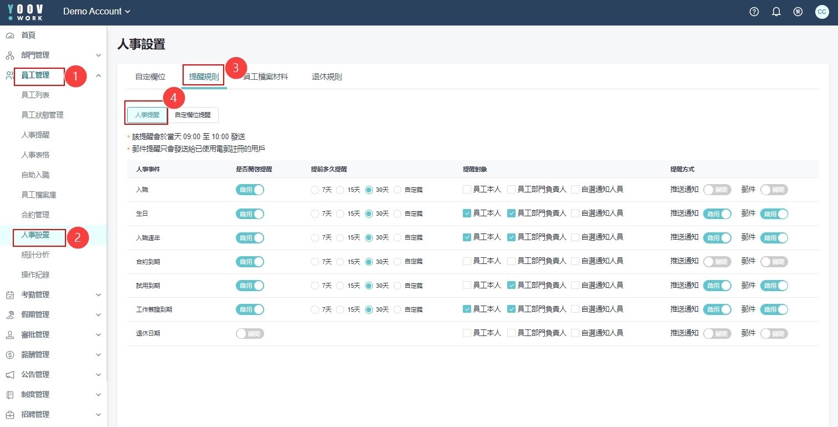Click the 公告管理 megaphone icon in sidebar

[10, 375]
